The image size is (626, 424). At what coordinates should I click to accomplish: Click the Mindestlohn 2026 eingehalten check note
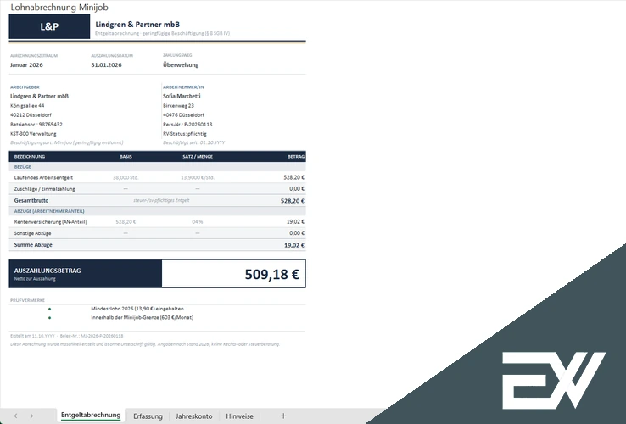(x=137, y=309)
